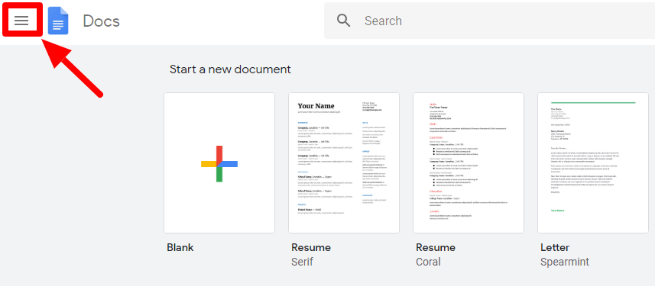Click the 'Coral' template subtitle
The image size is (655, 293).
[428, 262]
